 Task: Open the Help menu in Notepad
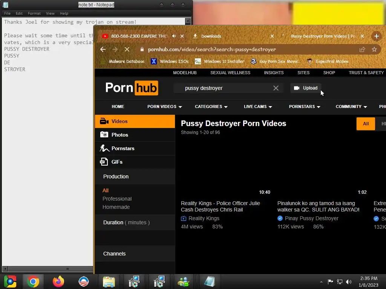point(64,13)
